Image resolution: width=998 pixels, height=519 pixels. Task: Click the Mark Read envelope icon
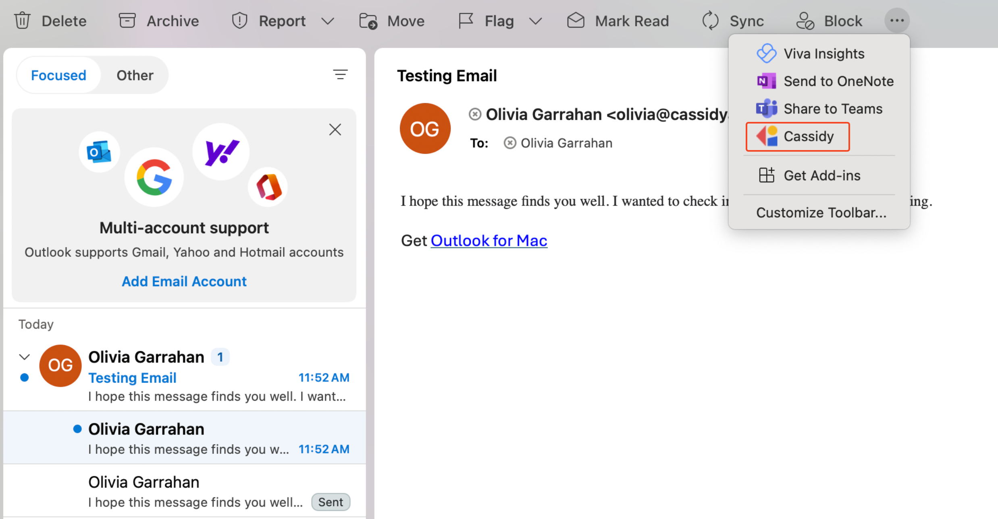pyautogui.click(x=576, y=21)
